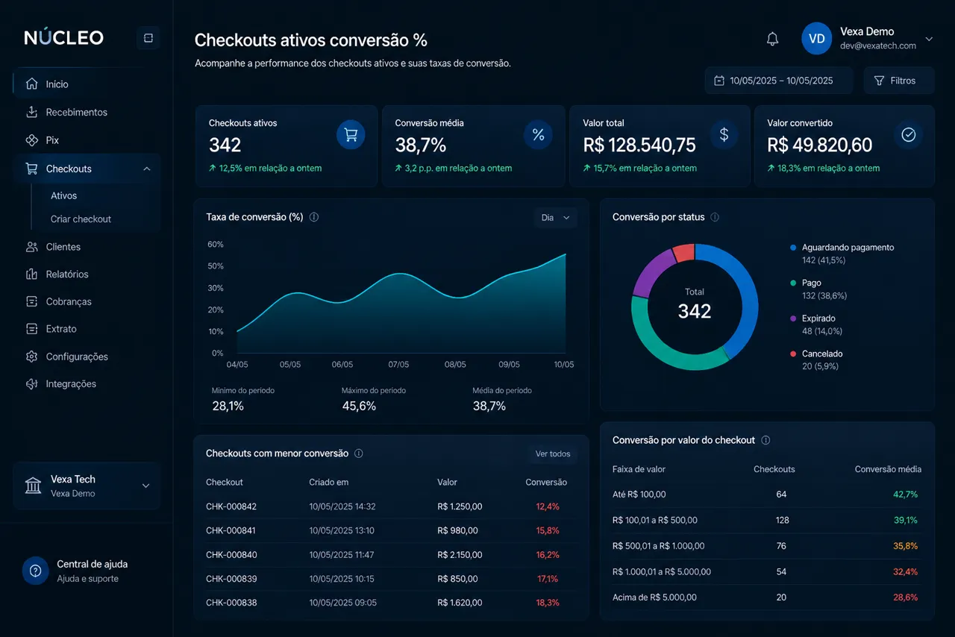The width and height of the screenshot is (955, 637).
Task: Click the blue Aguardando pagamento legend dot
Action: (x=793, y=247)
